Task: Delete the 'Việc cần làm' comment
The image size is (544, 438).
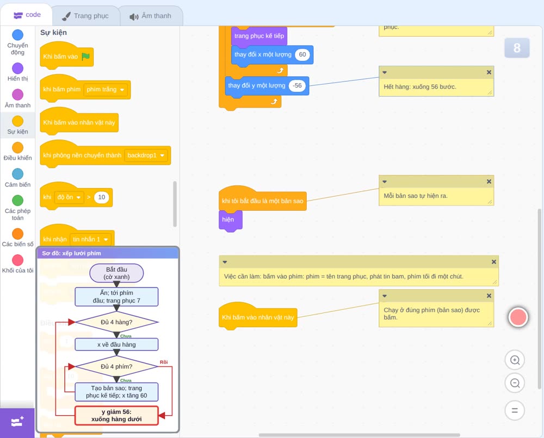Action: coord(494,261)
